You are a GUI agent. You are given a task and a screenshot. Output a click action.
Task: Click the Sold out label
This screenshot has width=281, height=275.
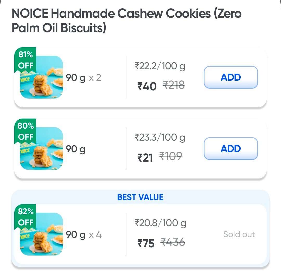239,235
